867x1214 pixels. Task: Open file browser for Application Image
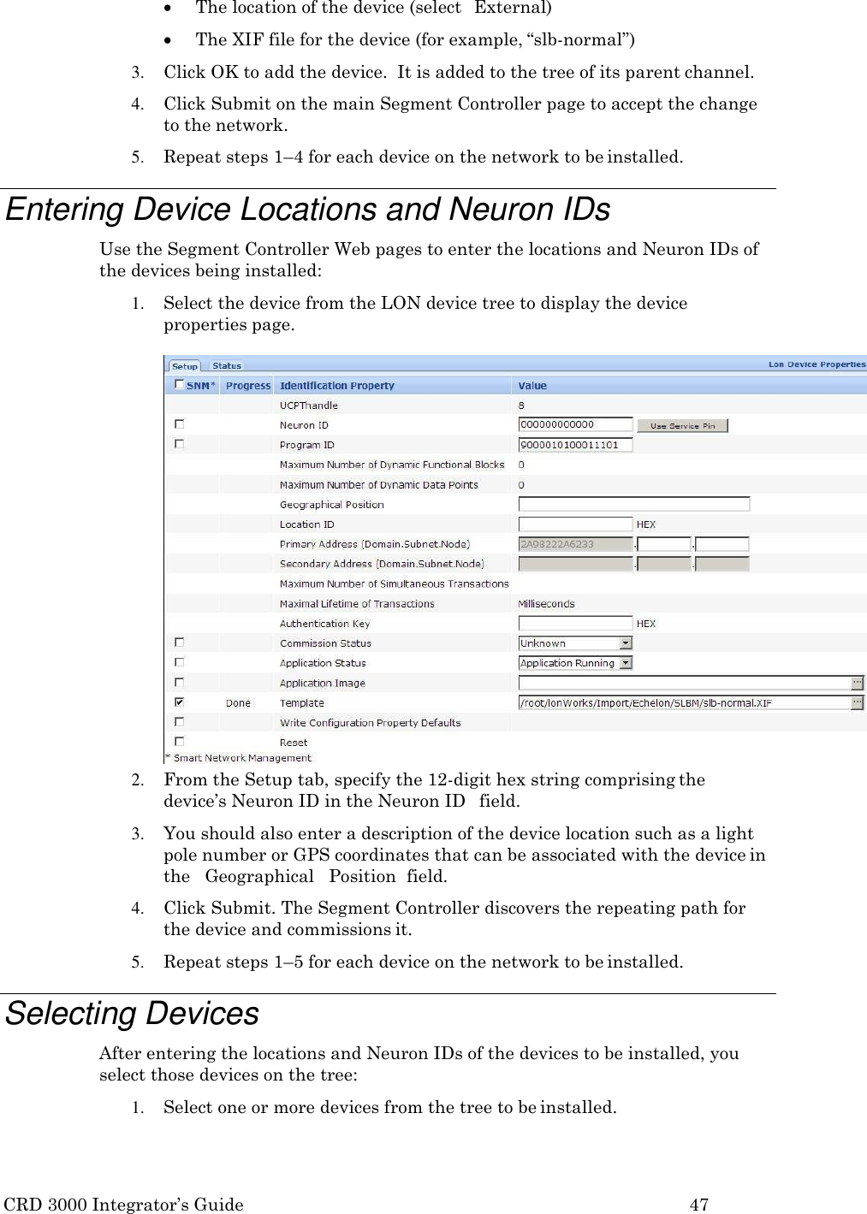click(x=857, y=682)
